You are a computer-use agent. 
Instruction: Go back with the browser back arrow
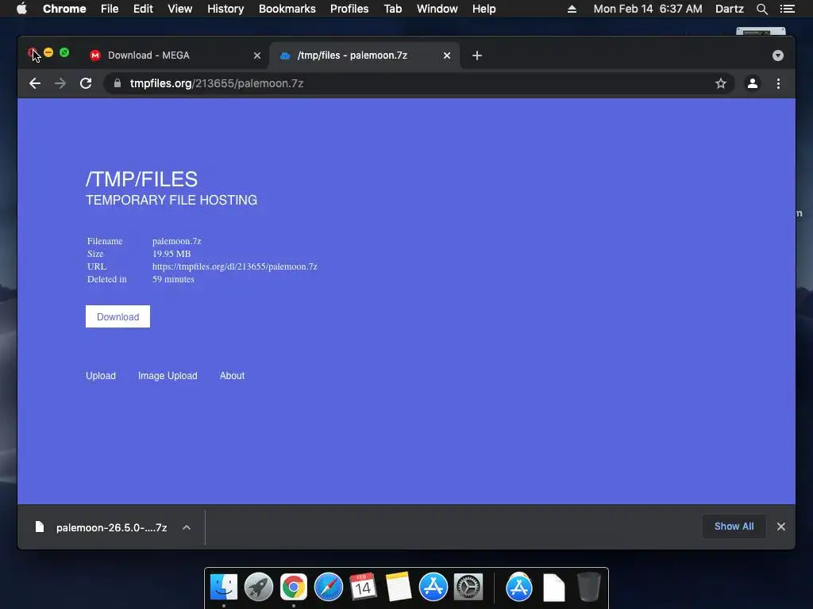click(35, 83)
